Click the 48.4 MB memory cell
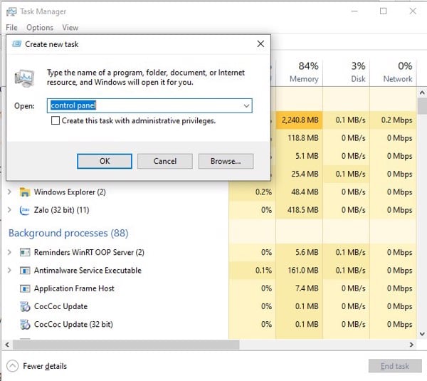 [x=300, y=192]
